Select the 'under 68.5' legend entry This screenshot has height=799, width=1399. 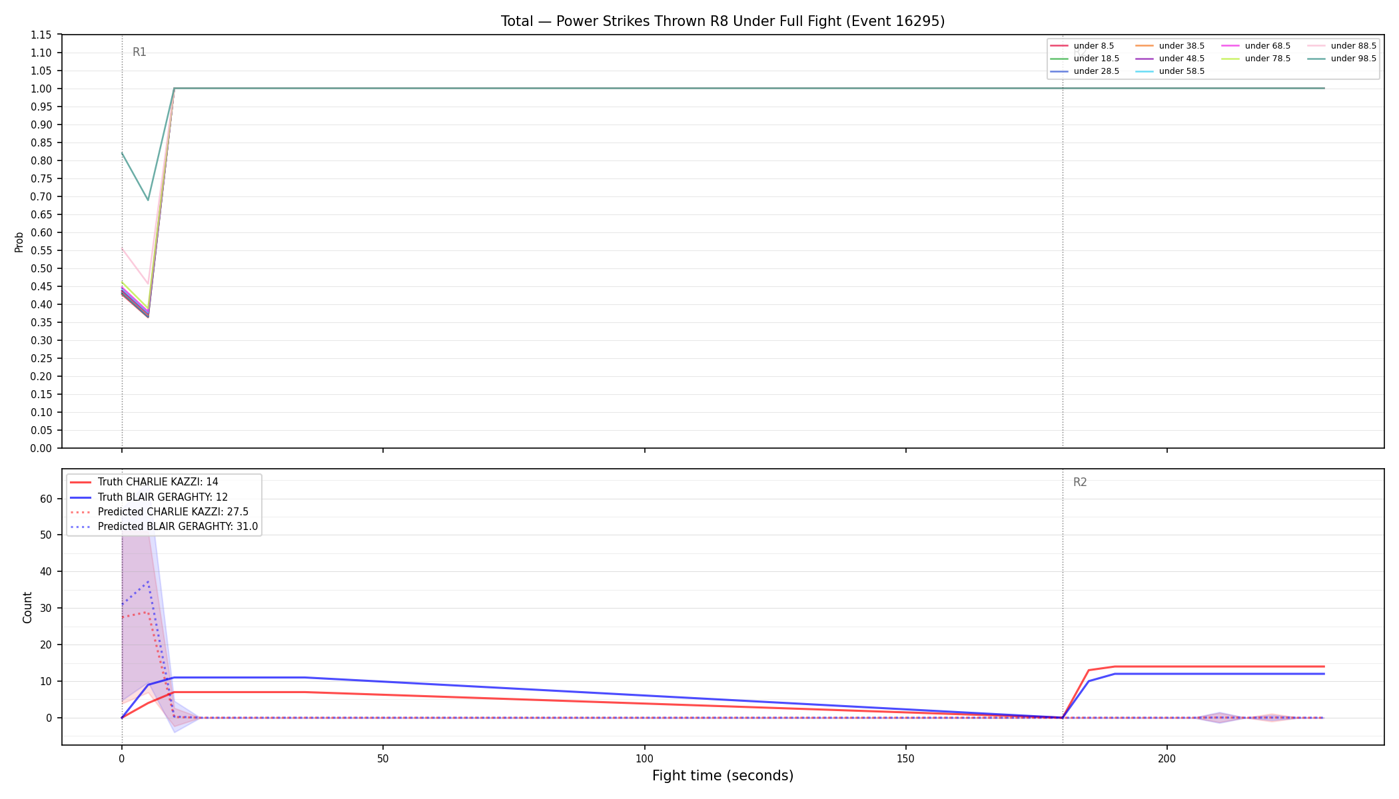click(x=1256, y=46)
